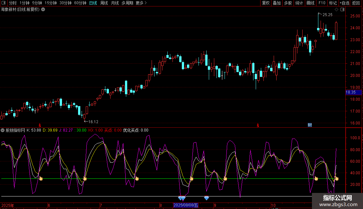
Task: Select the 15分钟 period
Action: (51, 3)
